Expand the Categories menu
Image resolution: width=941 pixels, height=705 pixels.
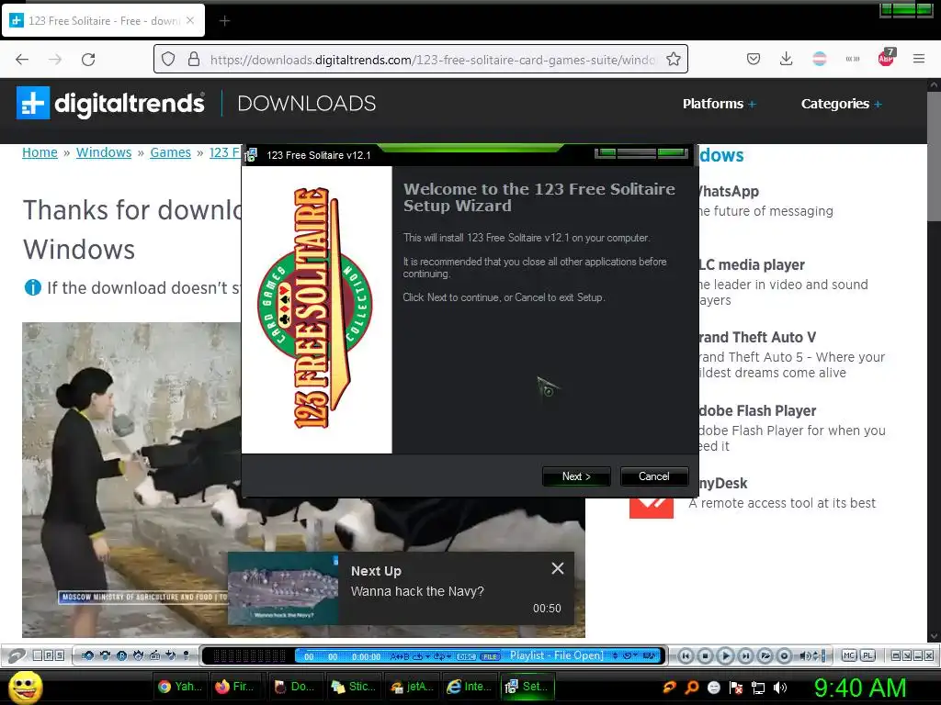841,104
